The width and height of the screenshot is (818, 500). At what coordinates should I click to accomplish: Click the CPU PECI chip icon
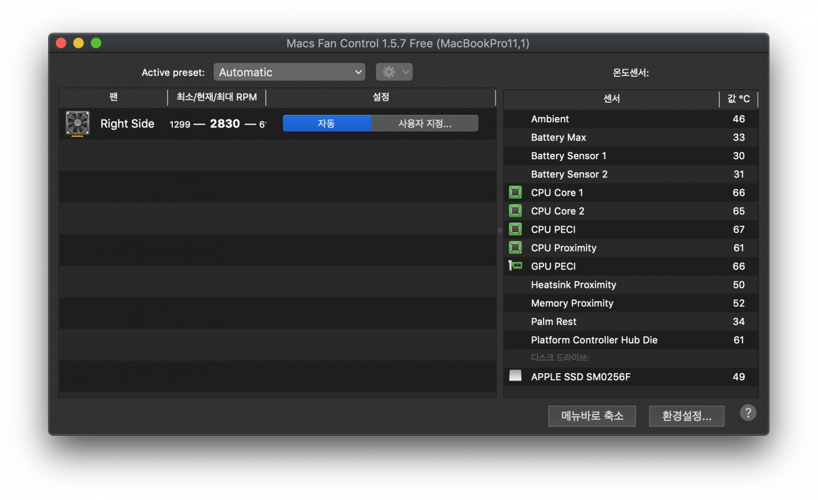(515, 230)
